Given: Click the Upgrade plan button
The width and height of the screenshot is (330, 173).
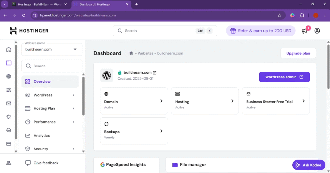Looking at the screenshot, I should (298, 53).
